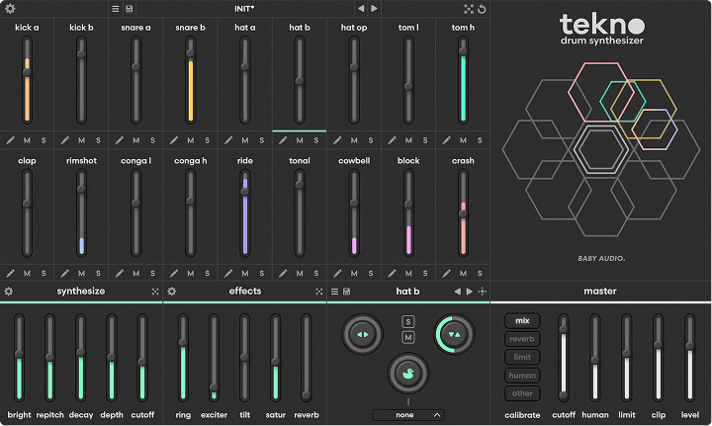Go to the next global preset

tap(374, 9)
